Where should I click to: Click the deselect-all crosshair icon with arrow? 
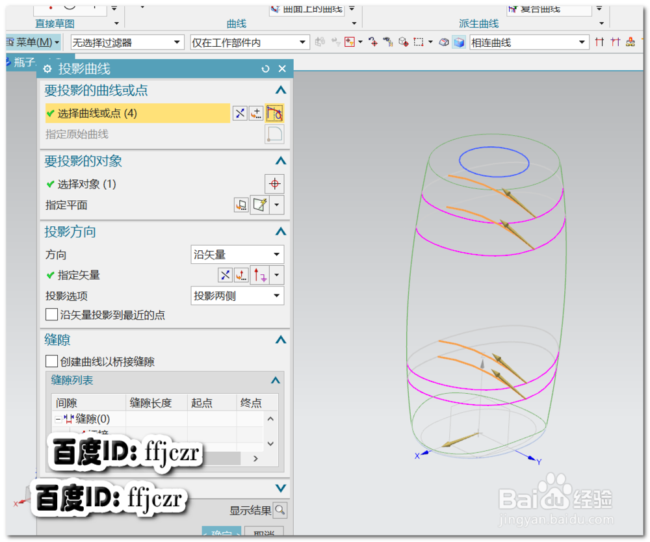point(373,42)
